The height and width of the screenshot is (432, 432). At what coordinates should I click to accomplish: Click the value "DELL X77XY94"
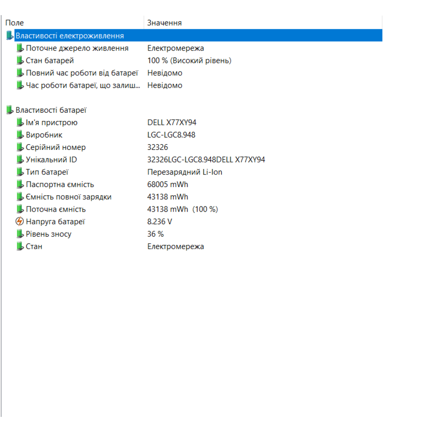pyautogui.click(x=172, y=122)
